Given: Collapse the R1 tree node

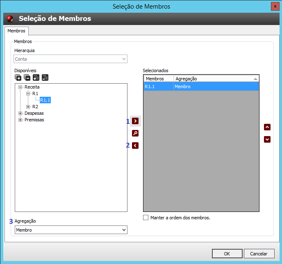Looking at the screenshot, I should [28, 93].
